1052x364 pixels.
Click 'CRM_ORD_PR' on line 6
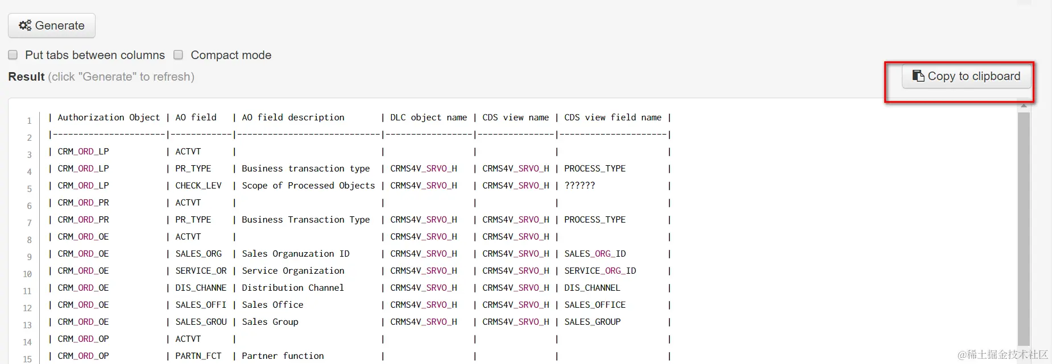point(83,203)
